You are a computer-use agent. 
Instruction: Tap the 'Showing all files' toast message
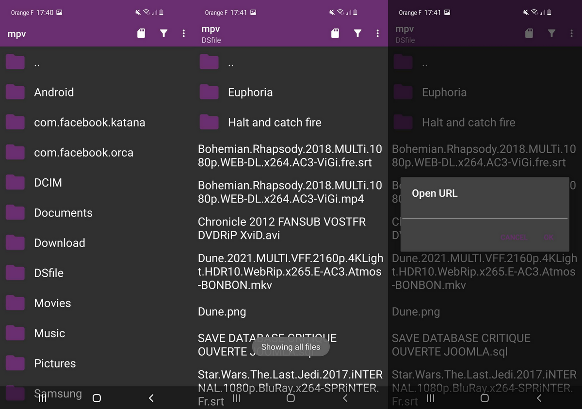(x=291, y=346)
